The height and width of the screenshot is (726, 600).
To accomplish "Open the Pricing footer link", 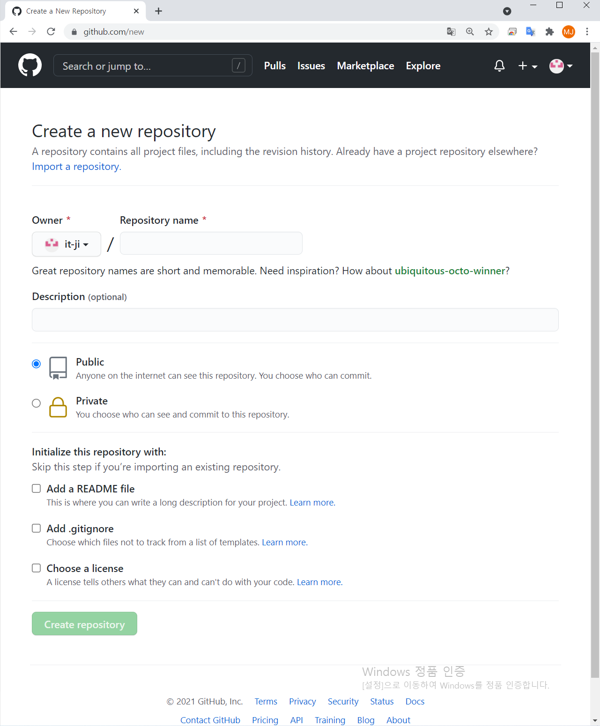I will 265,720.
